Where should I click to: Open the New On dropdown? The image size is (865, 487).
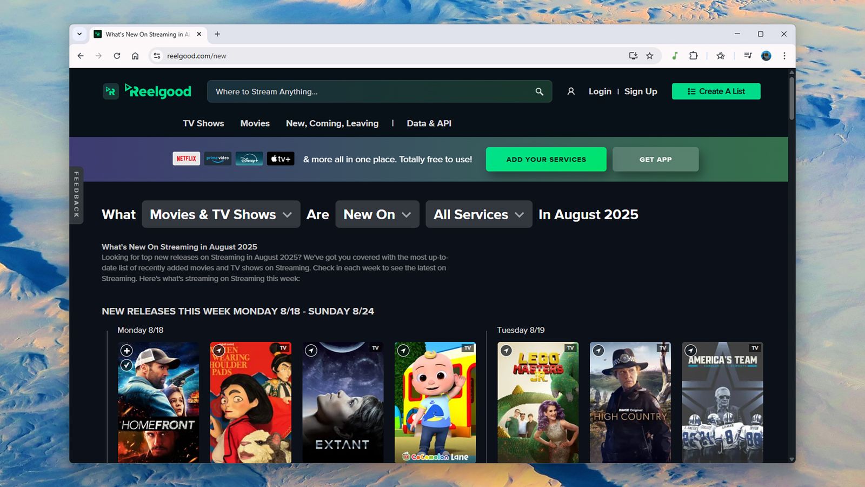[377, 214]
